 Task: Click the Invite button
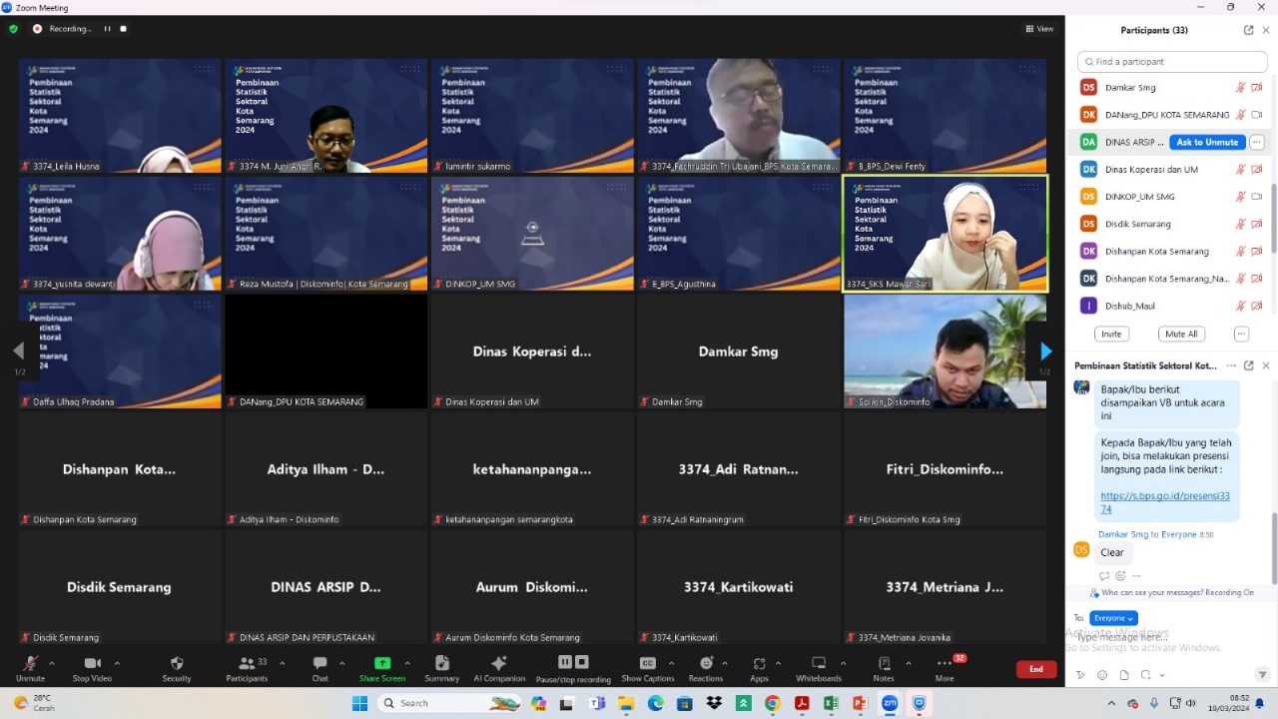(1111, 334)
